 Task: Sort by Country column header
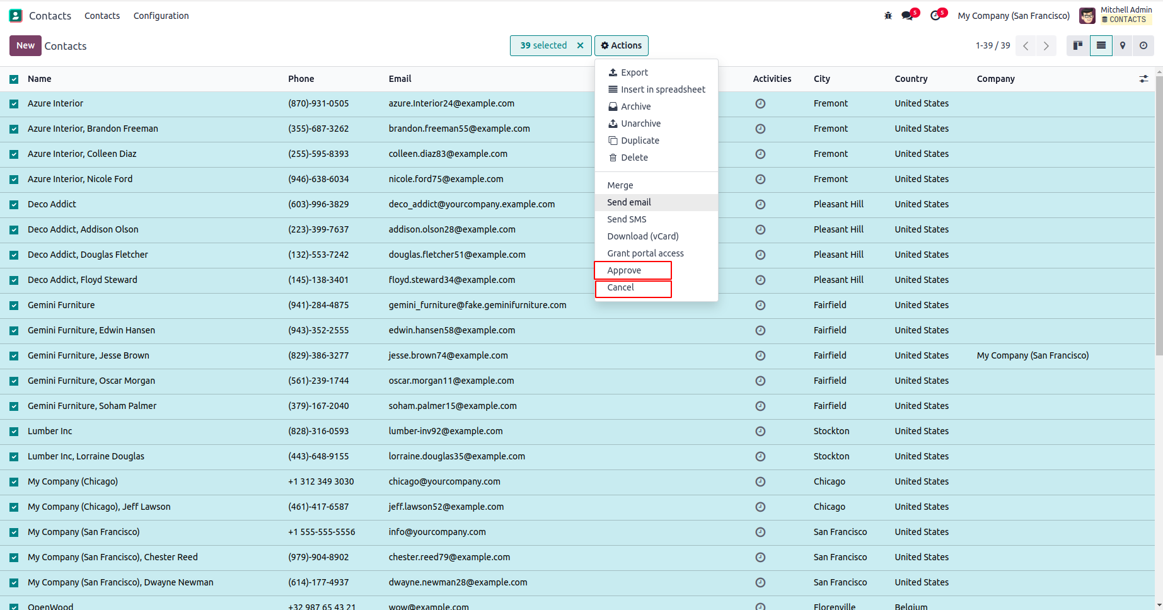coord(911,79)
